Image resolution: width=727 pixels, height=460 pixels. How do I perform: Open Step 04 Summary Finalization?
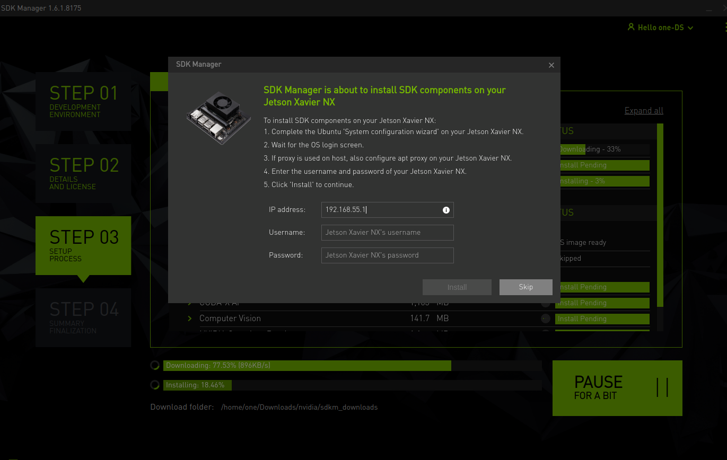tap(83, 317)
